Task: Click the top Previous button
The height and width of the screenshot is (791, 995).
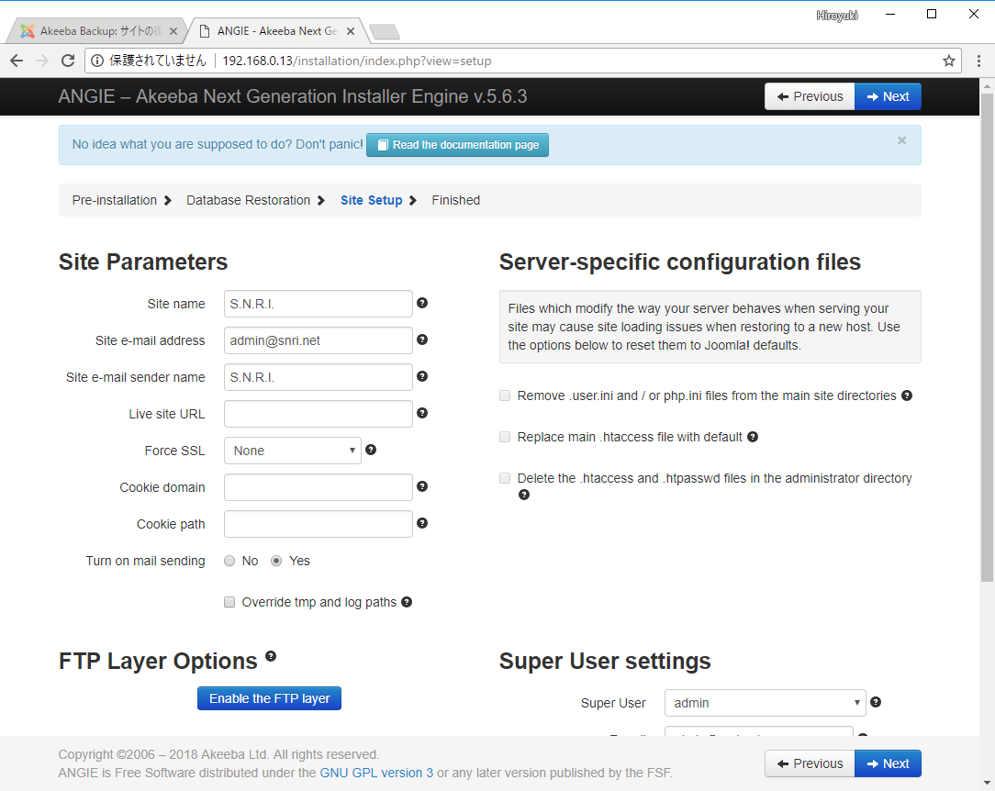Action: coord(810,96)
